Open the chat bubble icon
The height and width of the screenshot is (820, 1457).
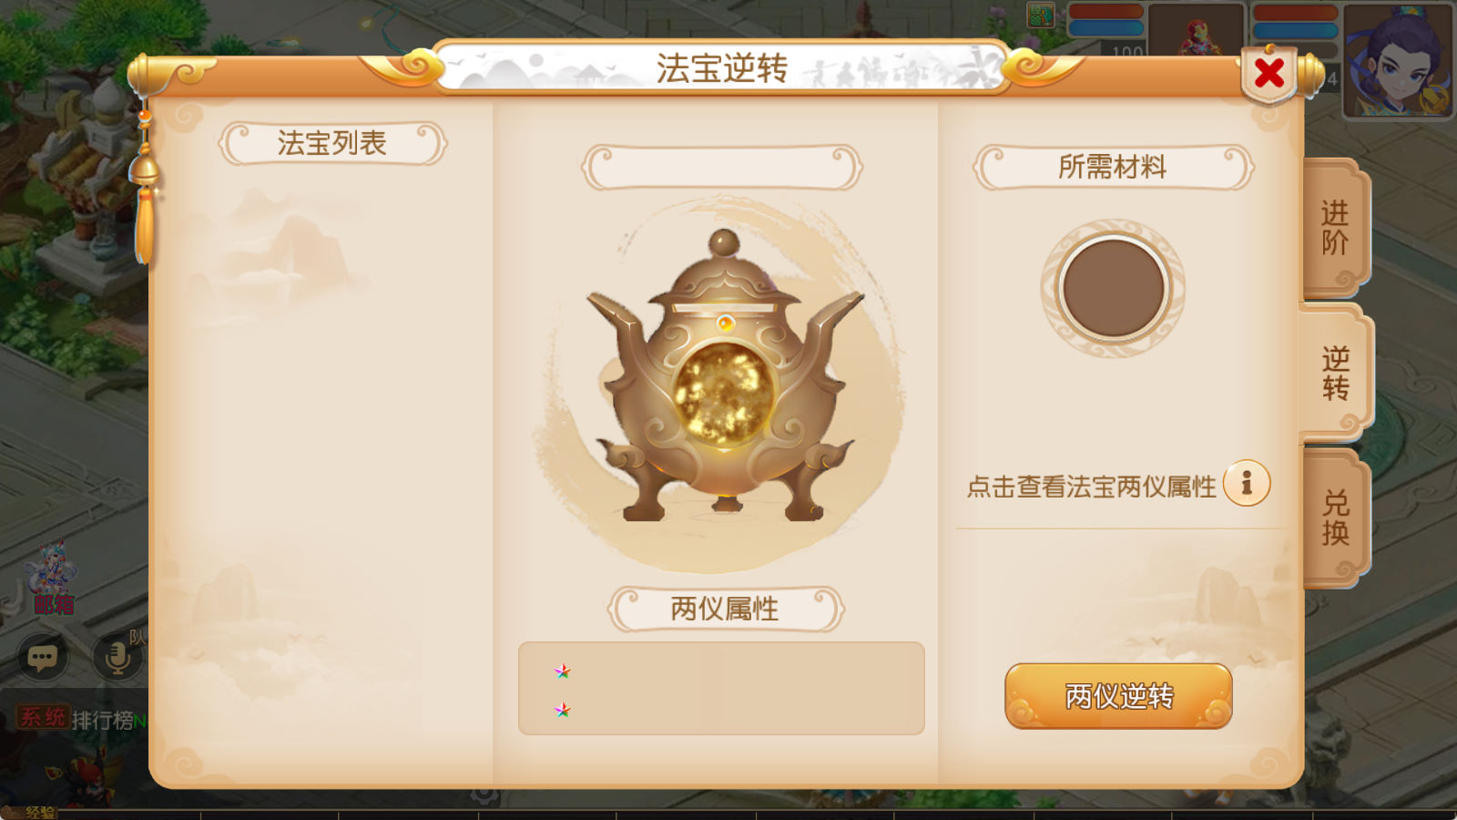click(43, 657)
